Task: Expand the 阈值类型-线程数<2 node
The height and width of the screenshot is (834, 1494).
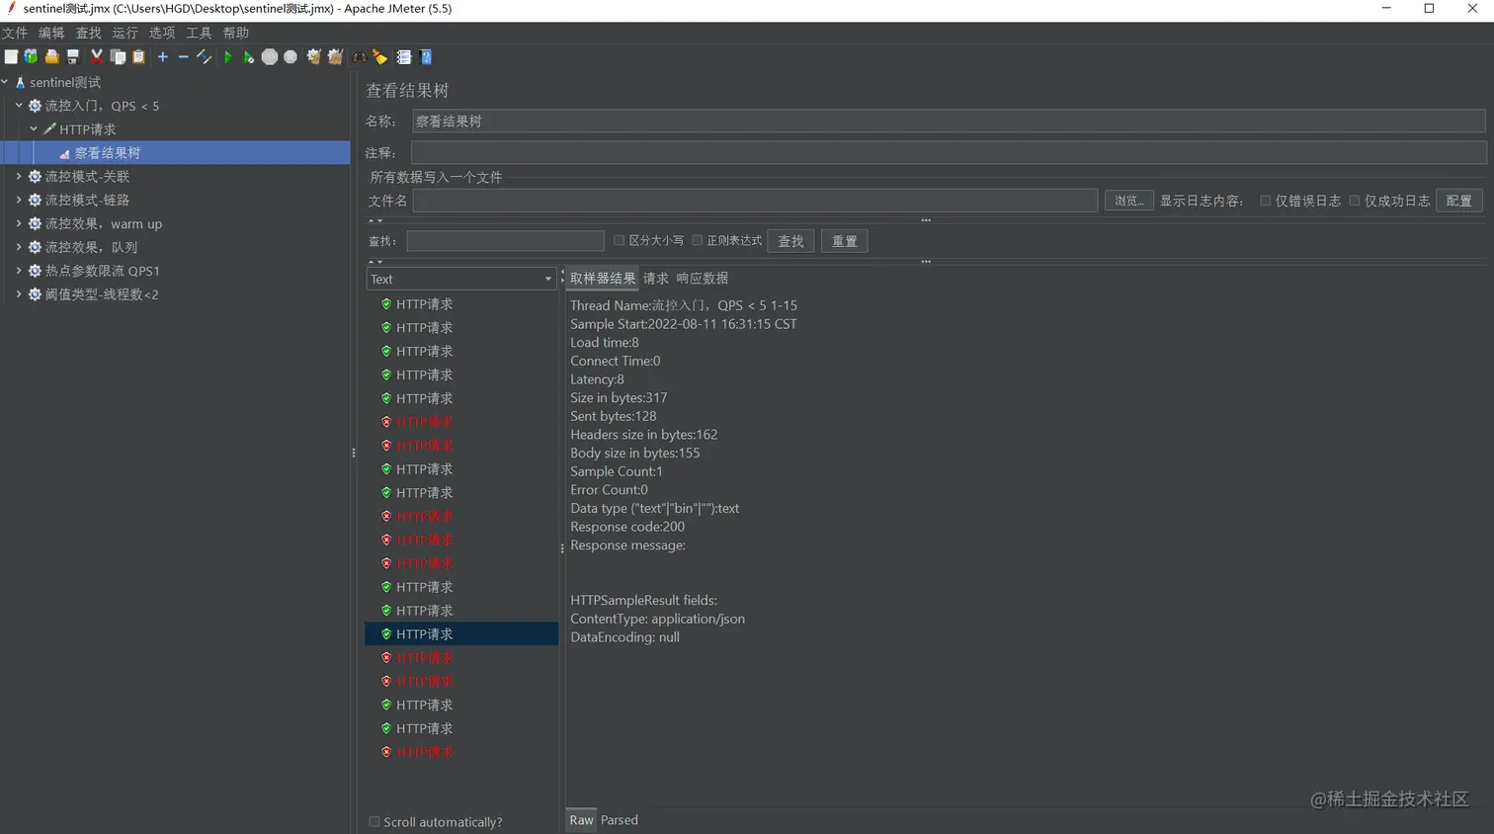Action: pyautogui.click(x=19, y=294)
